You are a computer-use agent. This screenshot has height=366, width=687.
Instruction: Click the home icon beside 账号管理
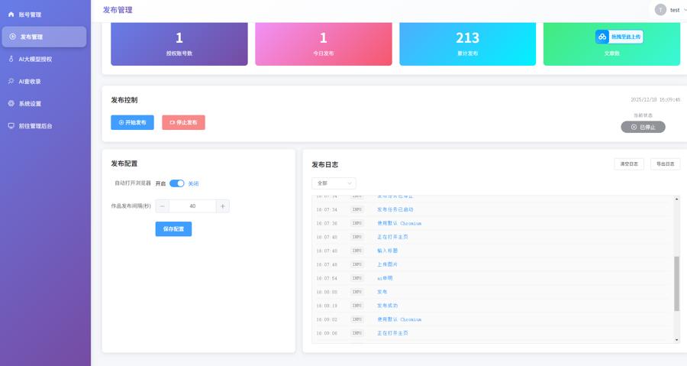click(11, 15)
